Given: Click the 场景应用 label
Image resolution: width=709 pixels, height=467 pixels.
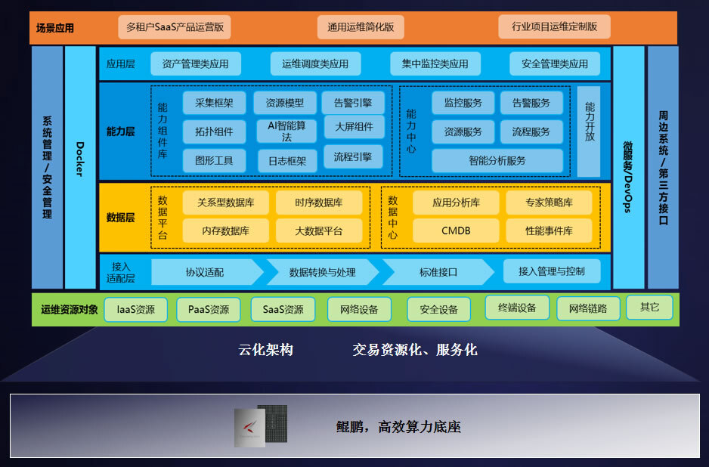Looking at the screenshot, I should (55, 28).
